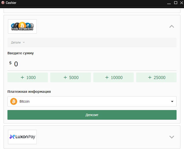Click the orange Bitcoin icon
The image size is (184, 149).
pyautogui.click(x=14, y=102)
